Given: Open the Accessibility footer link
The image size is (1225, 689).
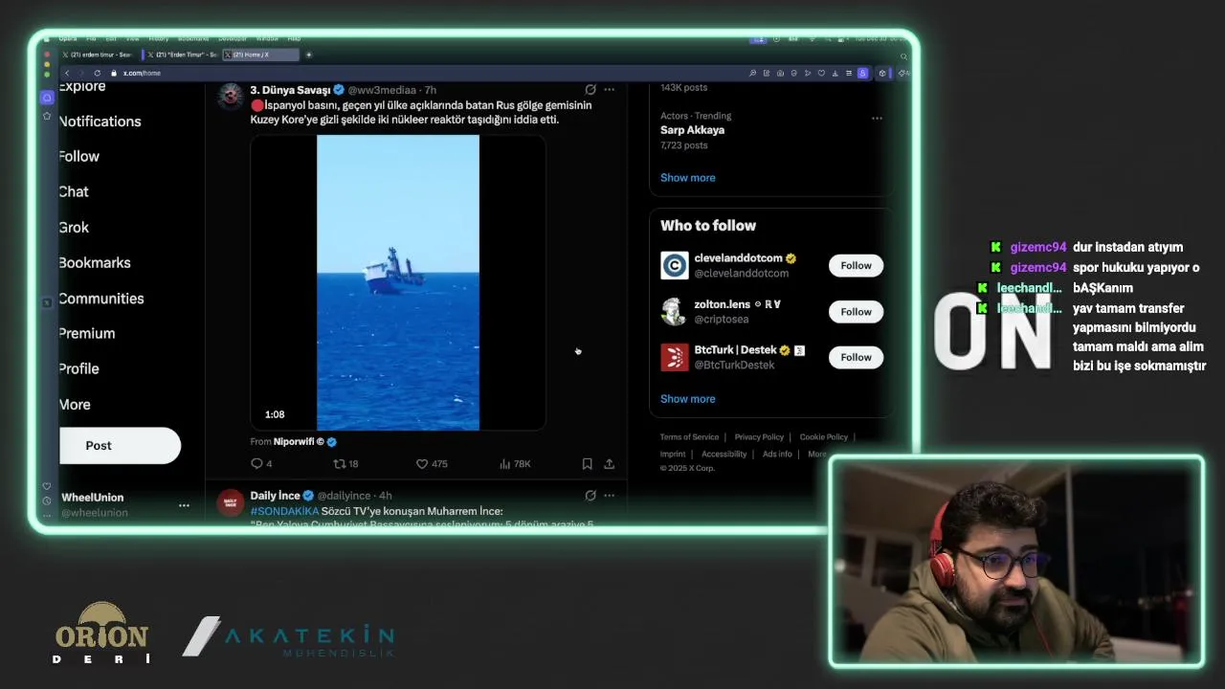Looking at the screenshot, I should (724, 455).
